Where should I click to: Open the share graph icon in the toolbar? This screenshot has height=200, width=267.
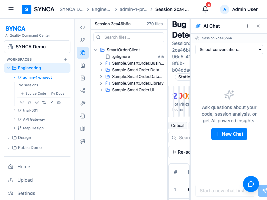[x=83, y=91]
